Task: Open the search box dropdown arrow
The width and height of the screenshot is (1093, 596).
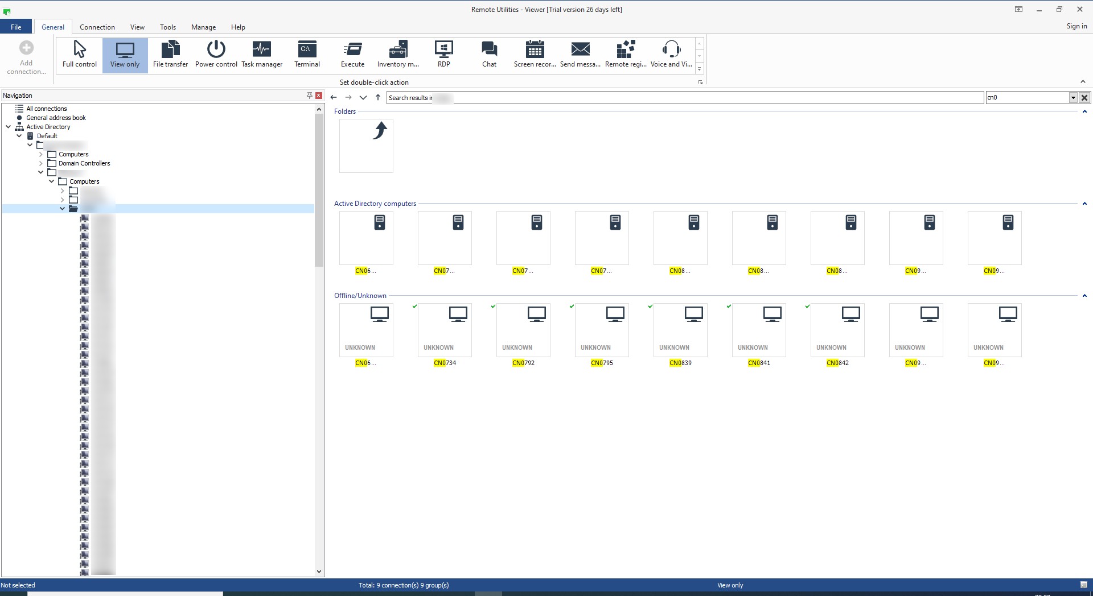Action: [1073, 98]
